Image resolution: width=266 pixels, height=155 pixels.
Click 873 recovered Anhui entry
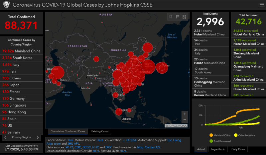248,78
